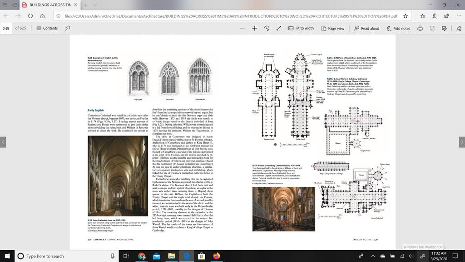
Task: Show tabs you've set aside
Action: pyautogui.click(x=5, y=5)
